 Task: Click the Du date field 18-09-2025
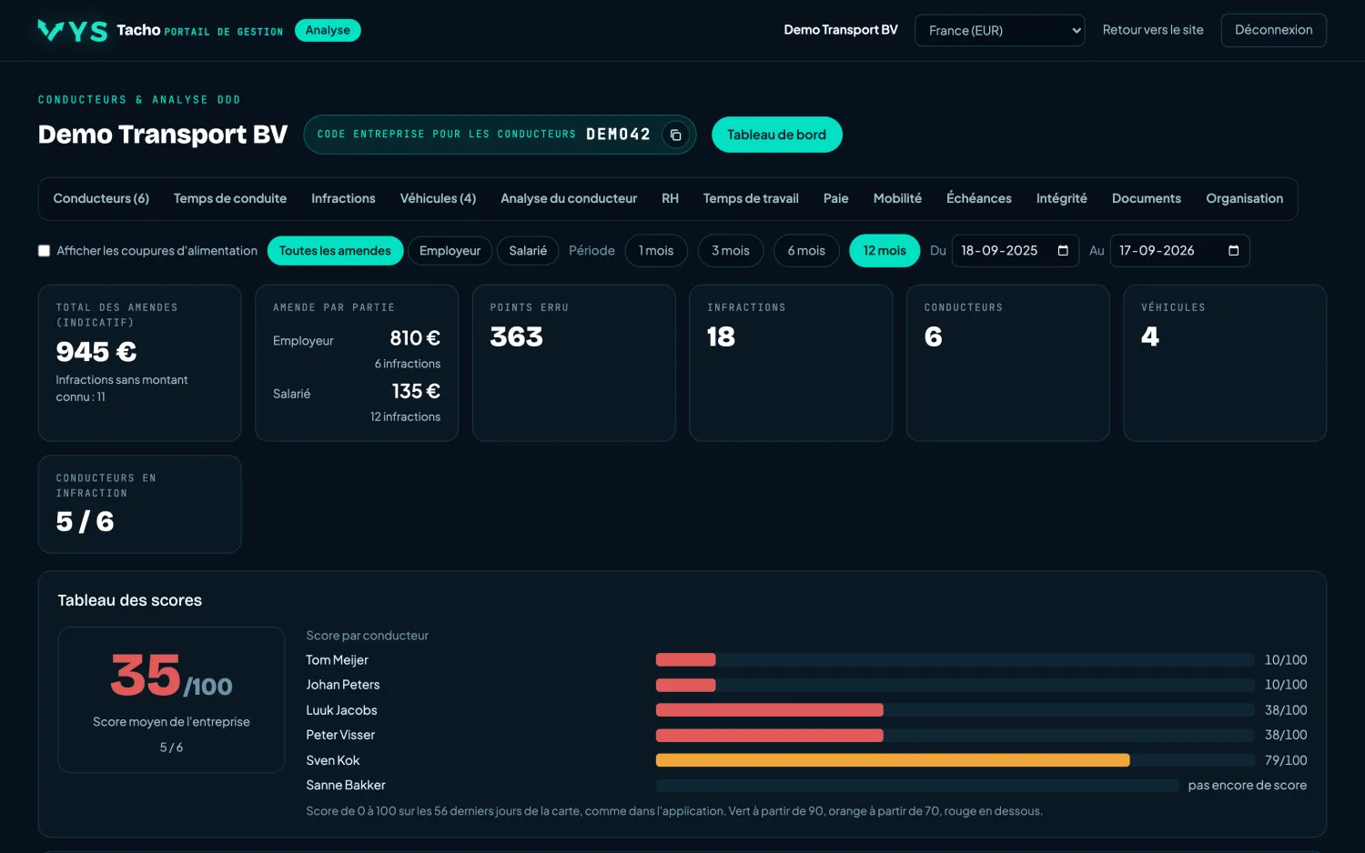pyautogui.click(x=1015, y=251)
